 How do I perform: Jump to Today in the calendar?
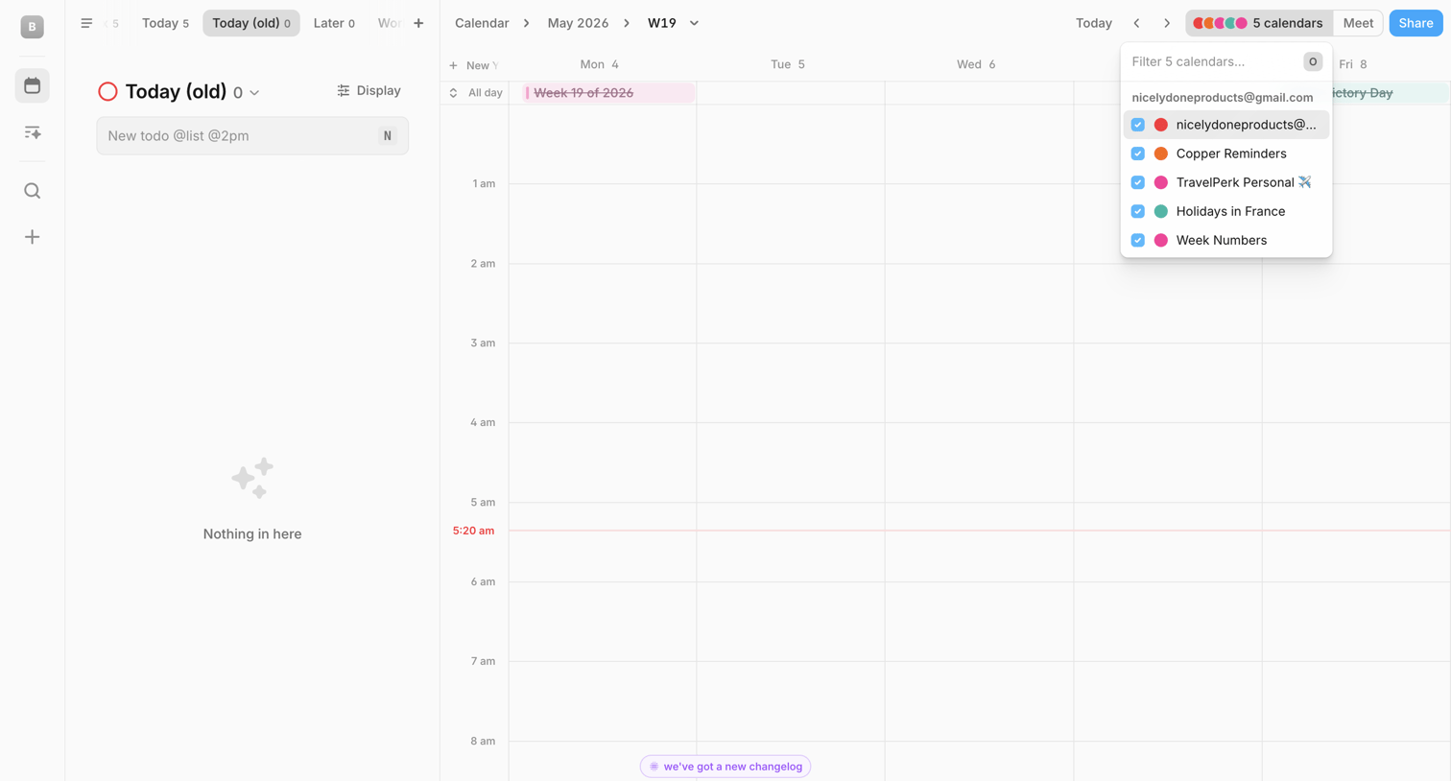tap(1093, 23)
